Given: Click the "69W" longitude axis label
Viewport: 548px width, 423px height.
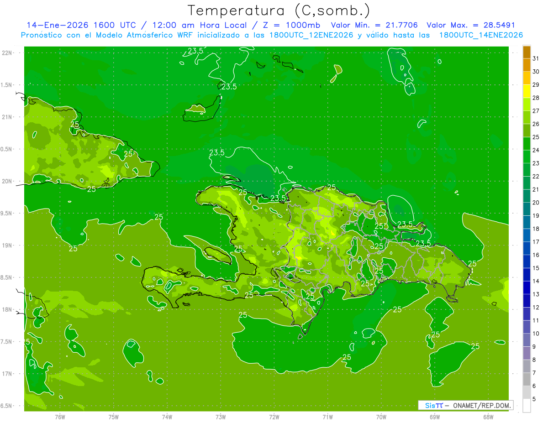Looking at the screenshot, I should [435, 417].
